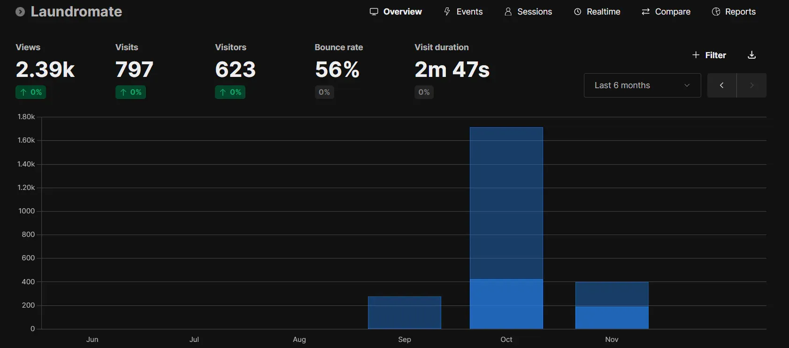The image size is (789, 348).
Task: Click the next period right chevron
Action: (x=751, y=85)
